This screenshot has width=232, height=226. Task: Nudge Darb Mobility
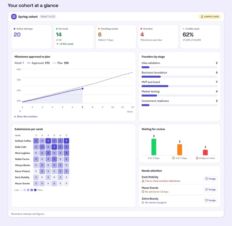[x=210, y=179]
